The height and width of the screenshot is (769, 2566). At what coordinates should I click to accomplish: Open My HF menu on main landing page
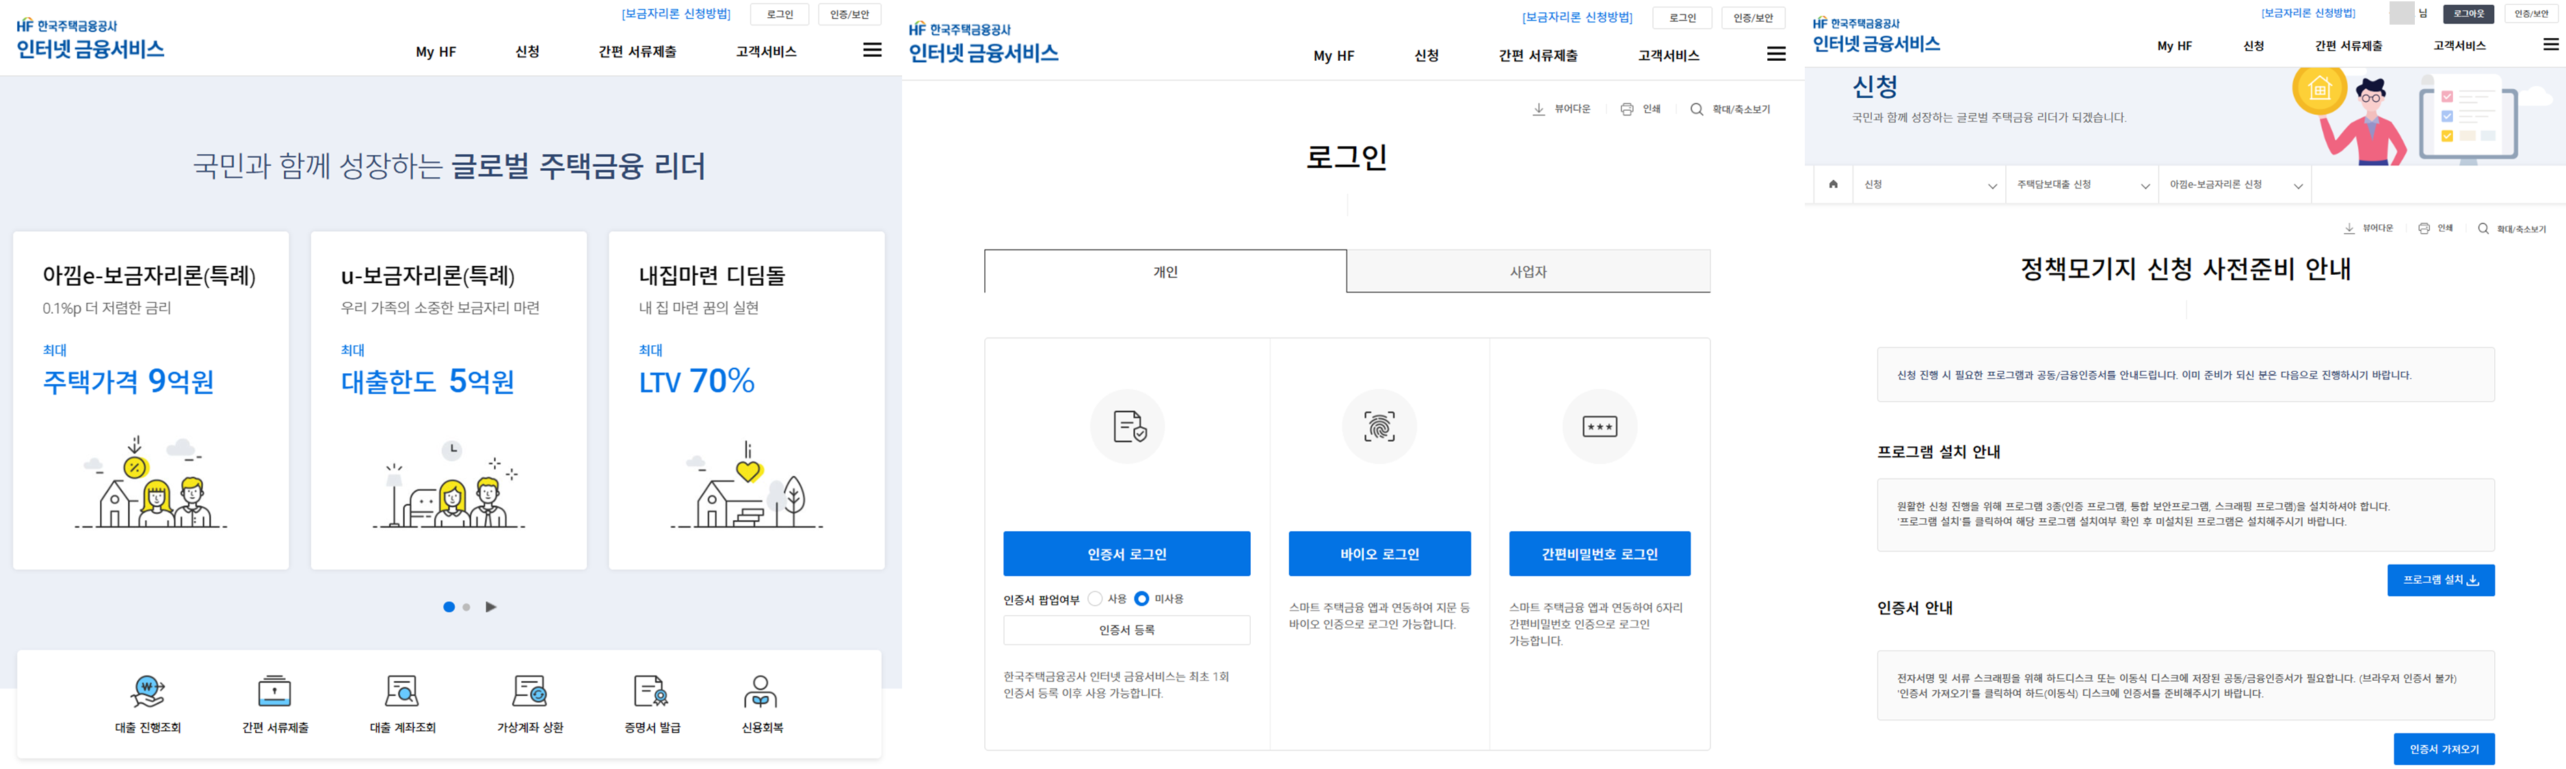pos(436,52)
